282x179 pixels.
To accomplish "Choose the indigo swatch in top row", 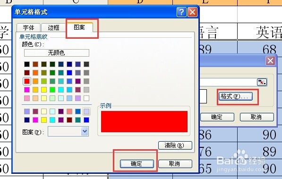I will 78,64.
